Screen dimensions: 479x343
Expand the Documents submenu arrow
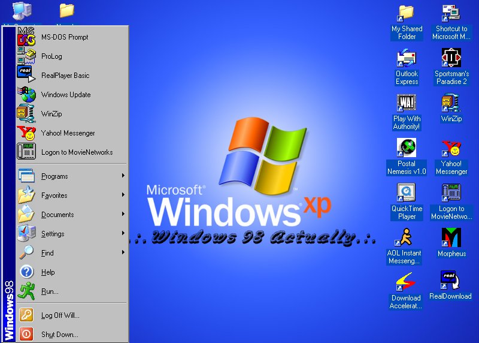pos(123,214)
